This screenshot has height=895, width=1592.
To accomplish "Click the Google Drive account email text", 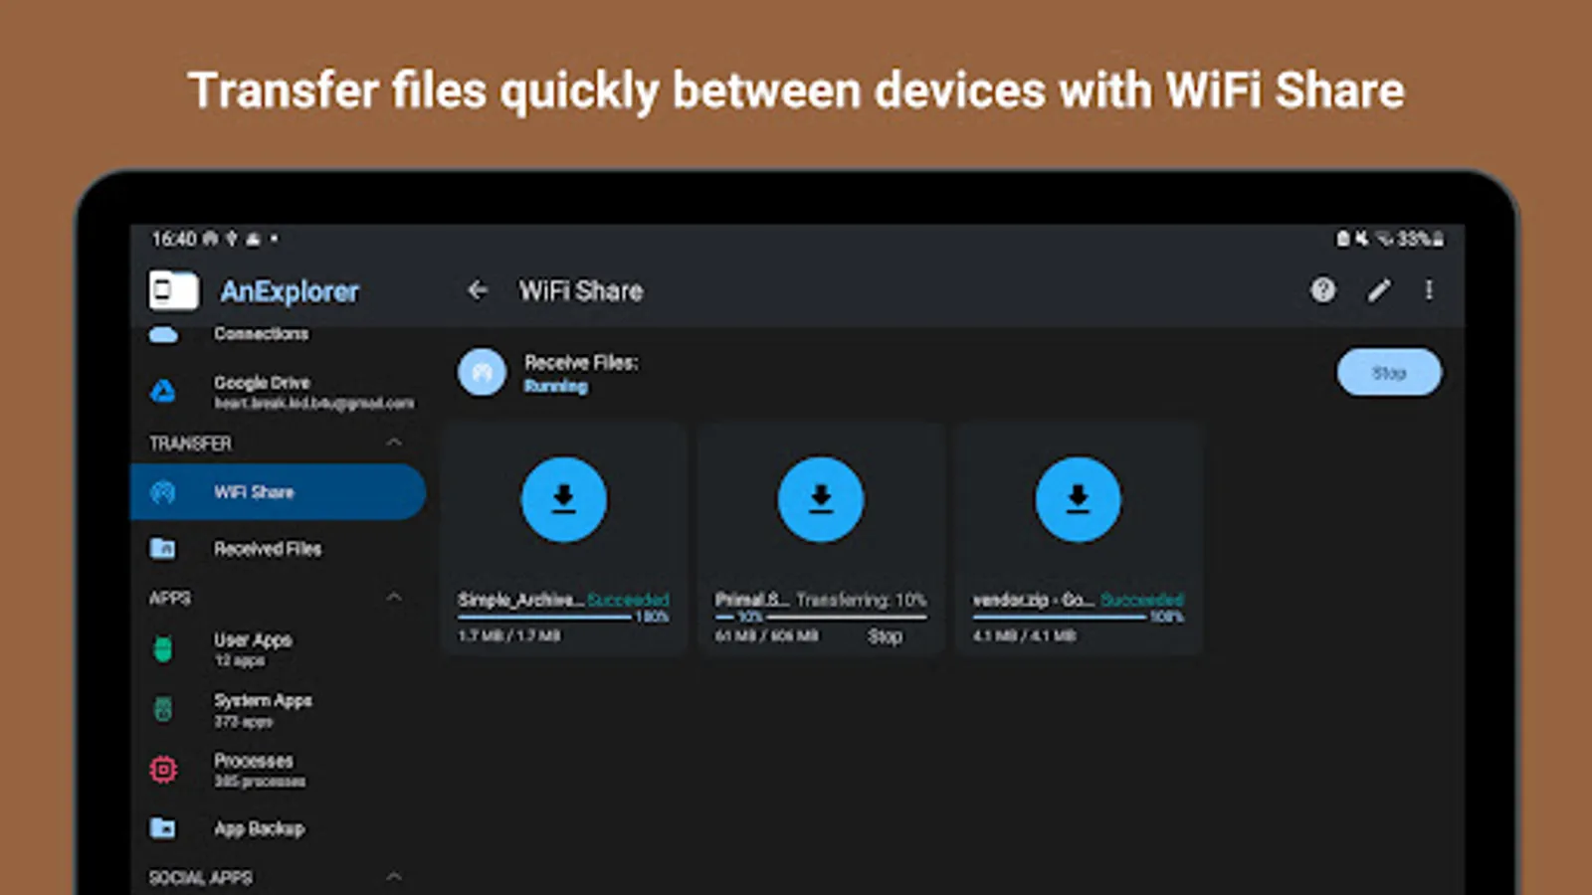I will [314, 404].
